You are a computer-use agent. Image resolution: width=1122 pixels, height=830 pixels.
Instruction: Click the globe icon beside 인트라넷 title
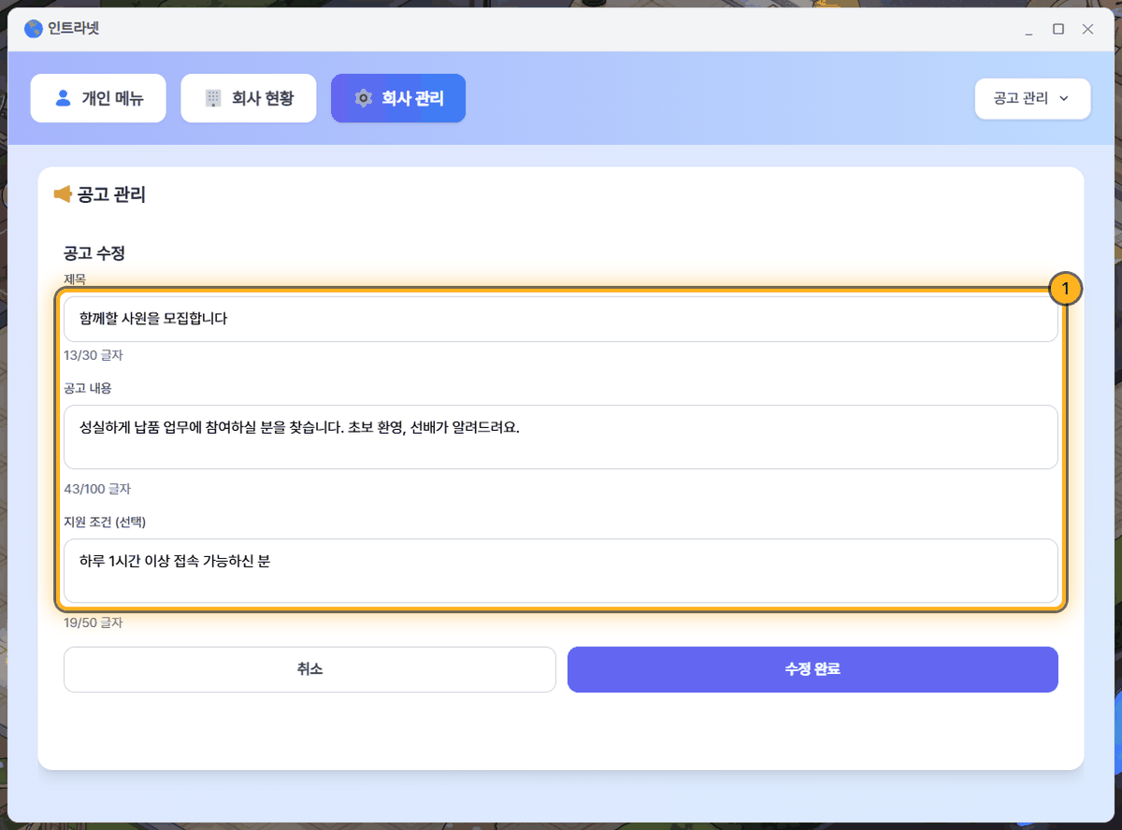click(x=34, y=29)
